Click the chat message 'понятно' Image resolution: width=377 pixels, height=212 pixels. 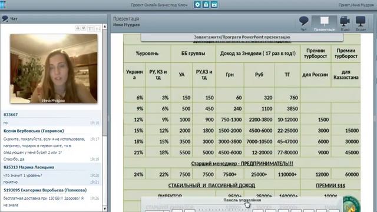pos(11,182)
